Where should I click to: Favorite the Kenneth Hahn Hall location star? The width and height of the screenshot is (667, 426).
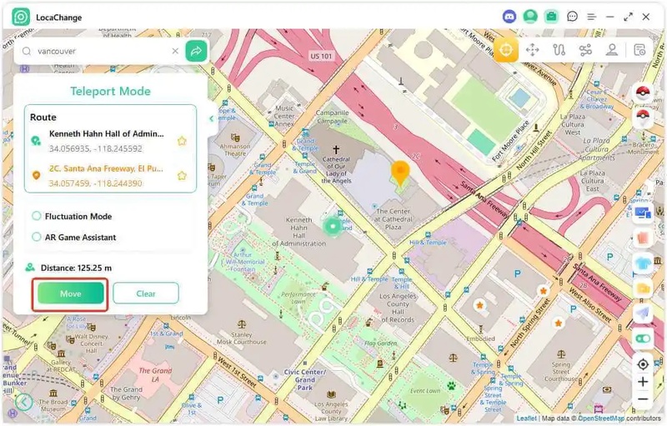coord(182,141)
